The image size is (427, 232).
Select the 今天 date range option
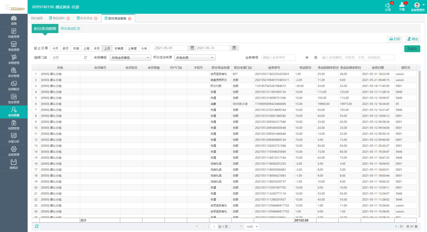coord(55,49)
